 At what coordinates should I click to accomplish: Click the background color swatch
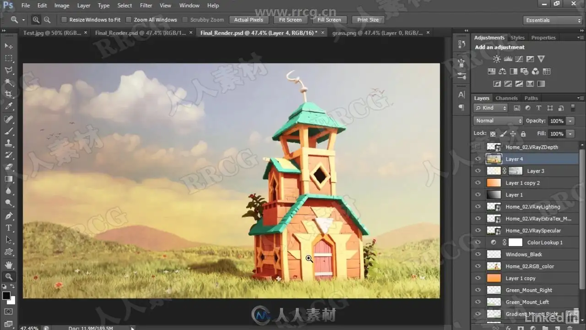click(12, 301)
